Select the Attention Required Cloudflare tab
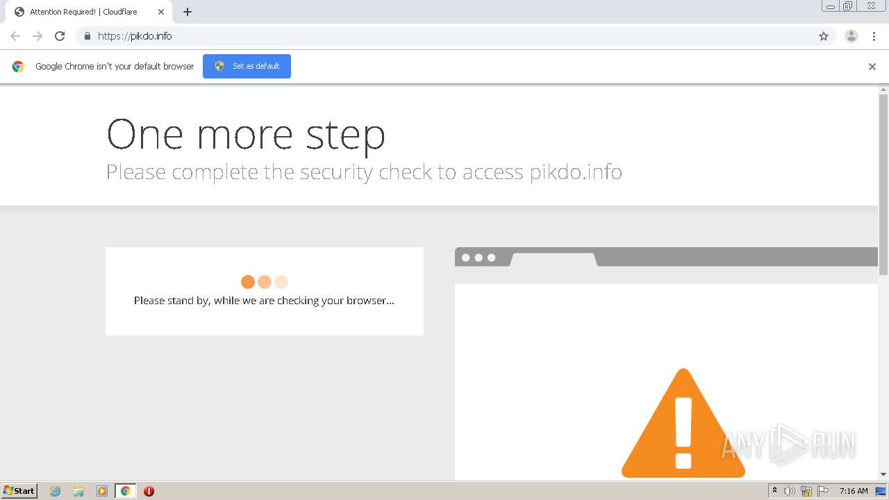This screenshot has width=889, height=500. pyautogui.click(x=83, y=12)
